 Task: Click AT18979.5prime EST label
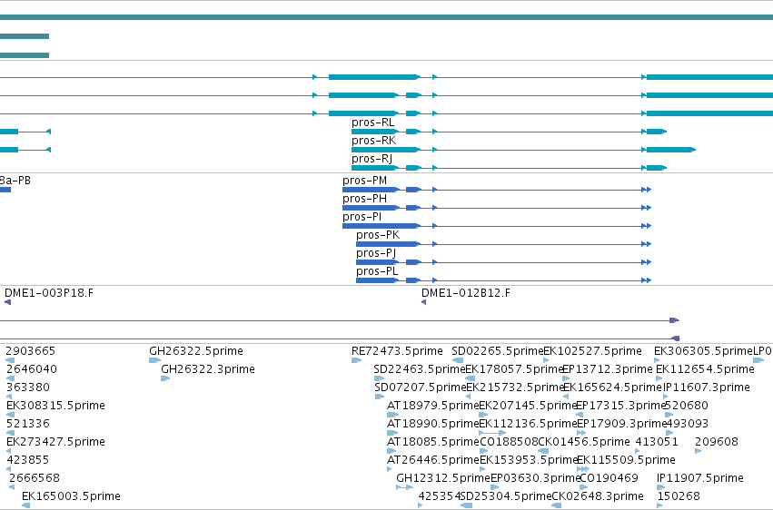point(433,406)
